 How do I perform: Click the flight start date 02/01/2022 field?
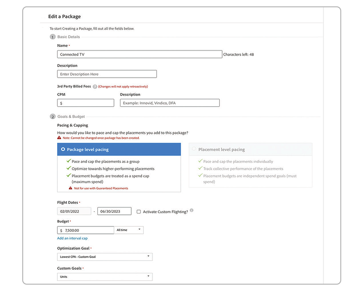[x=74, y=211]
